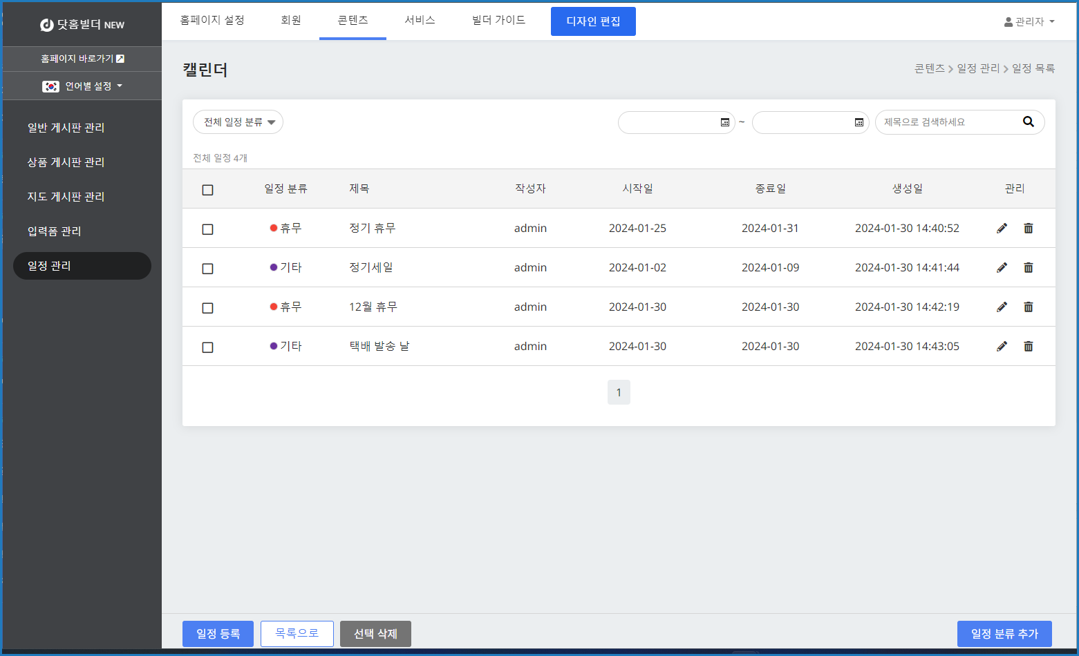The image size is (1079, 656).
Task: Click the 닷홈빌더 logo icon
Action: tap(47, 25)
